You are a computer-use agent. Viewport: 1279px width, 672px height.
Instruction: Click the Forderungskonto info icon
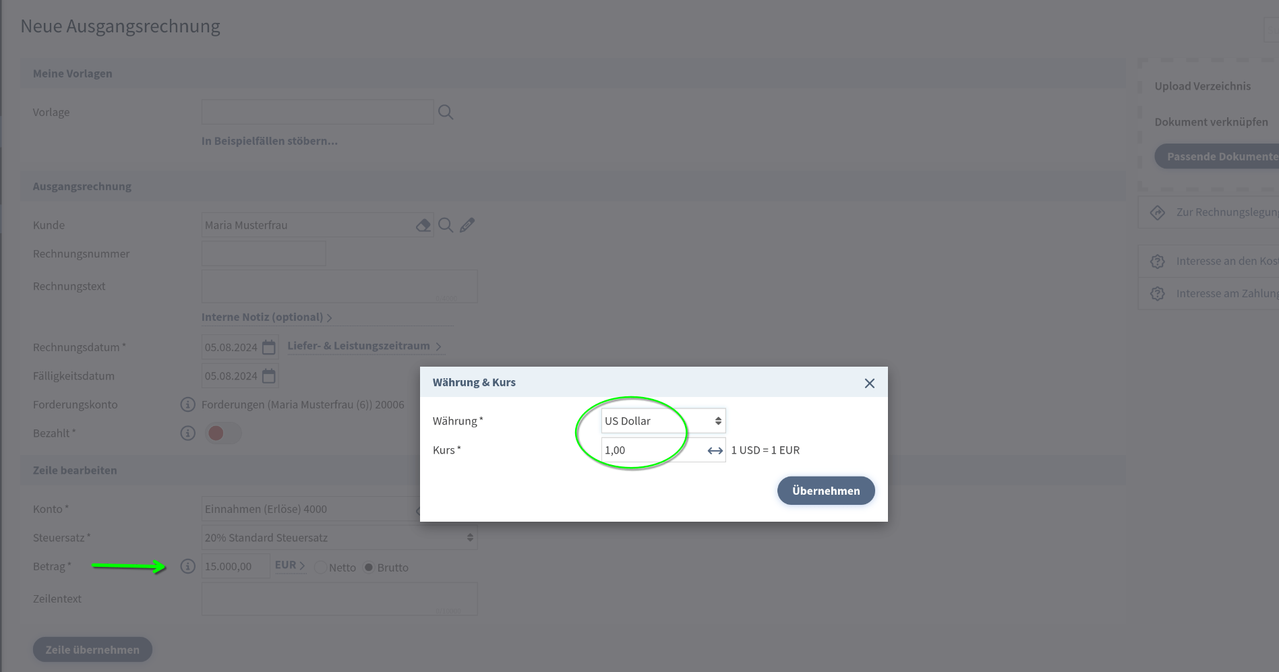(187, 404)
